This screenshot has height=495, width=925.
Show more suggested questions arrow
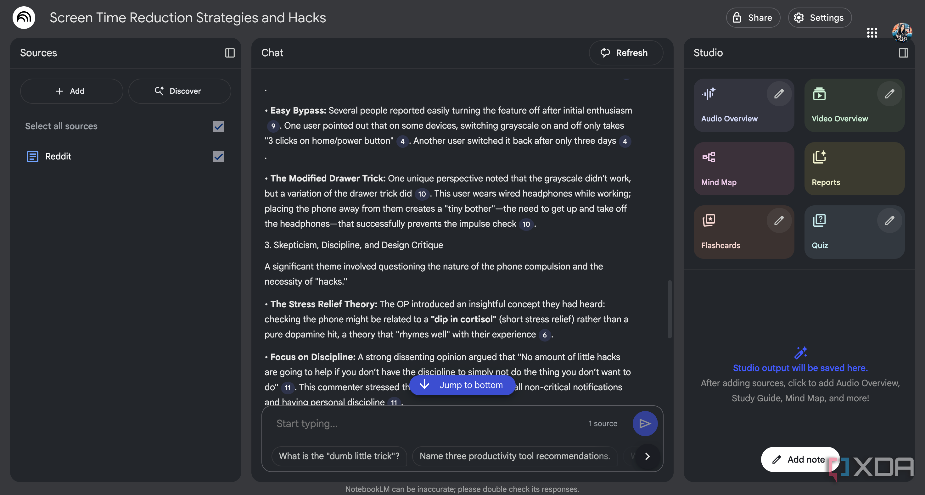point(647,456)
